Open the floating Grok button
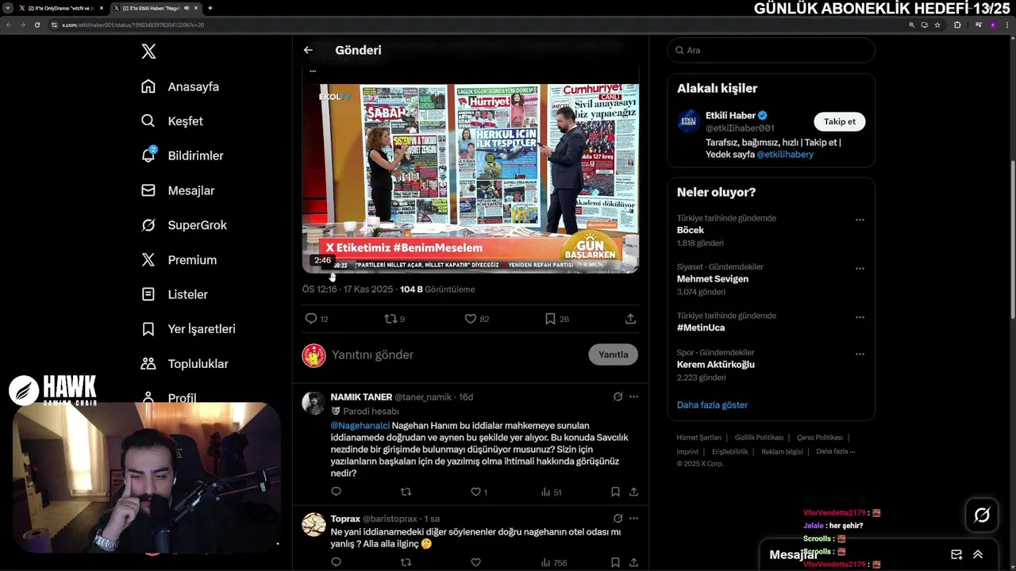This screenshot has height=571, width=1016. point(982,515)
